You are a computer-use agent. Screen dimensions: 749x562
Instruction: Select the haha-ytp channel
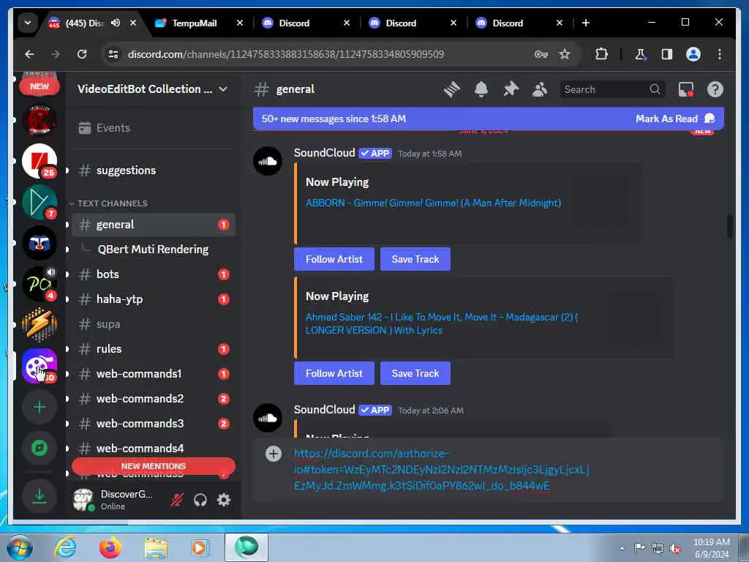point(153,299)
